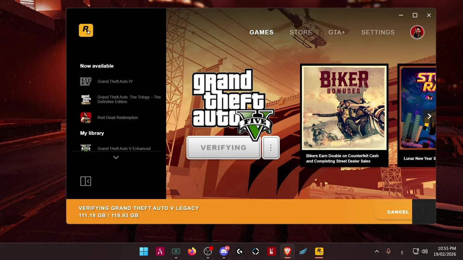Open OBS Studio from the taskbar

[x=208, y=251]
